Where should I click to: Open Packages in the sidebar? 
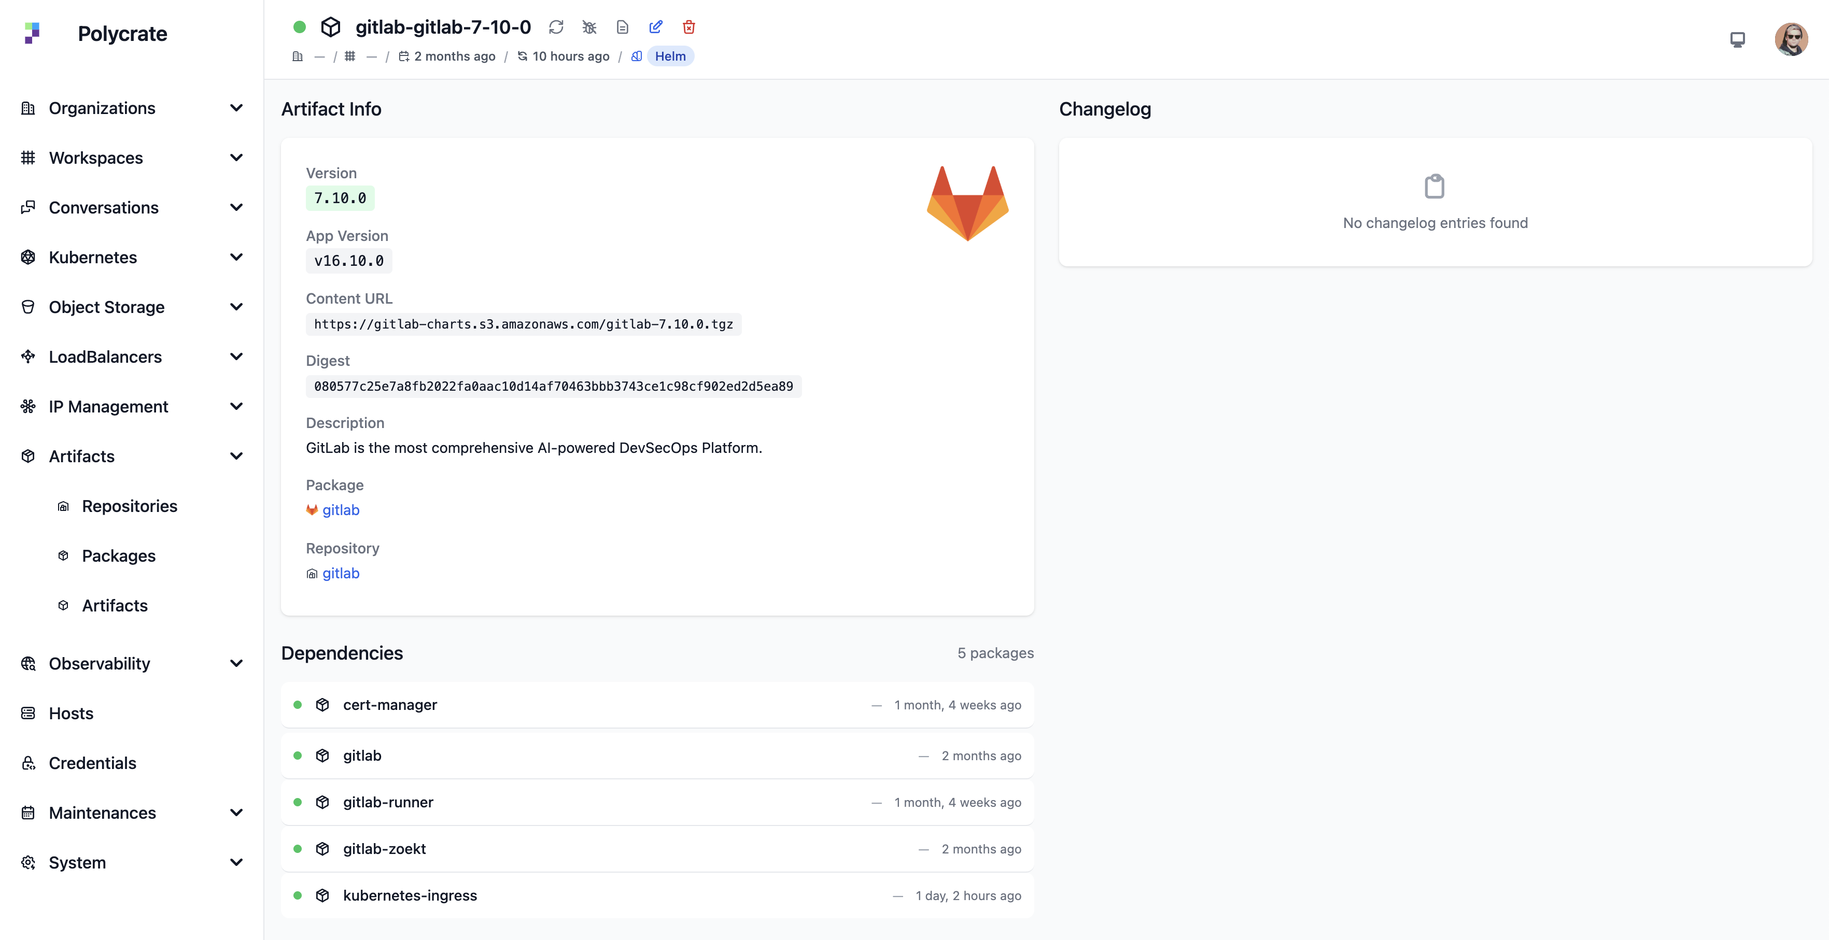click(x=119, y=556)
